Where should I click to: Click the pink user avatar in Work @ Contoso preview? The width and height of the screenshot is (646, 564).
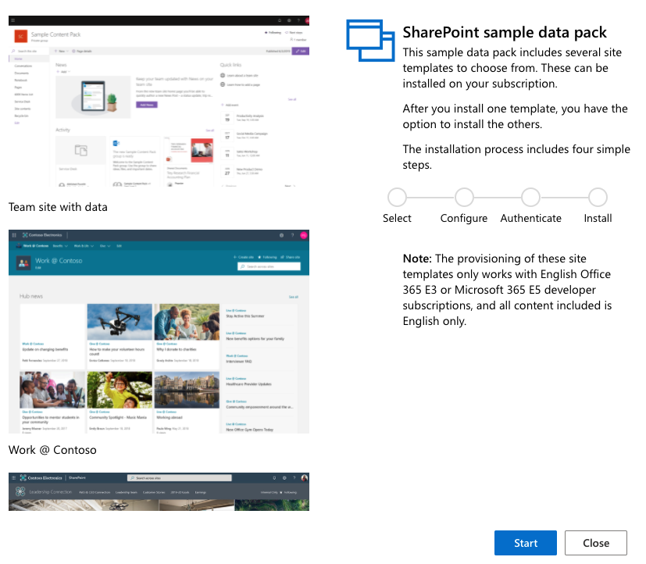[x=303, y=234]
